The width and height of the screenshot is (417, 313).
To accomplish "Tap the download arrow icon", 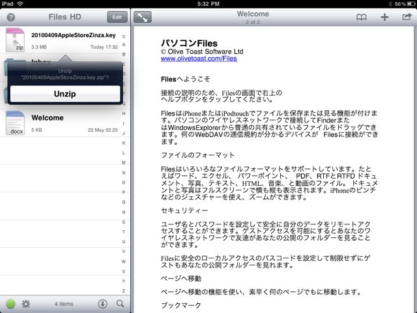I will pos(103,304).
